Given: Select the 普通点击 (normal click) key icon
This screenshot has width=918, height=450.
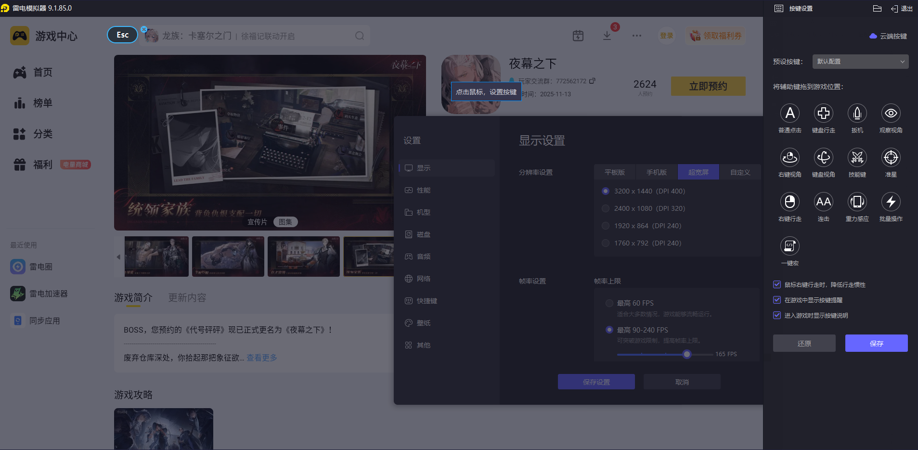Looking at the screenshot, I should [789, 114].
